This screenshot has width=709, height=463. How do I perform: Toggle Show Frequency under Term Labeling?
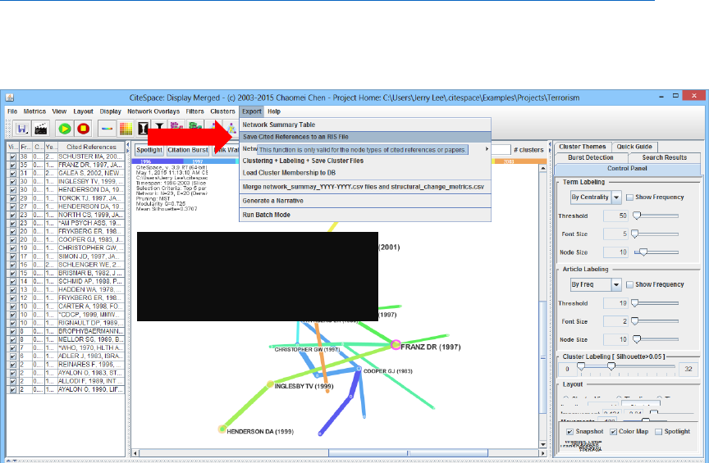(629, 197)
